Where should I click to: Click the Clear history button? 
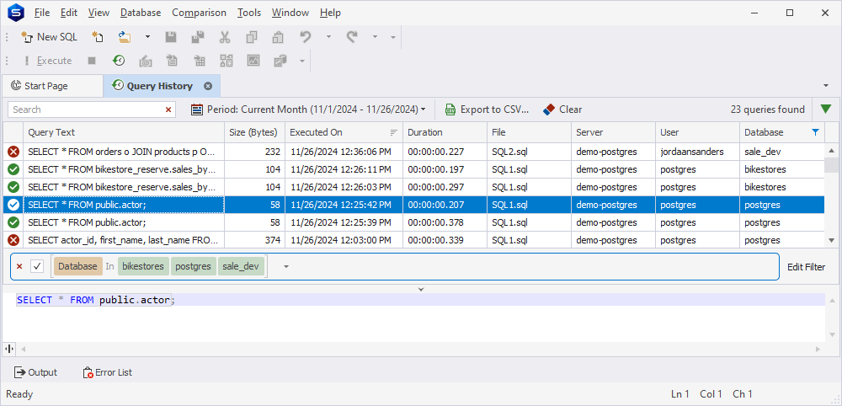562,110
